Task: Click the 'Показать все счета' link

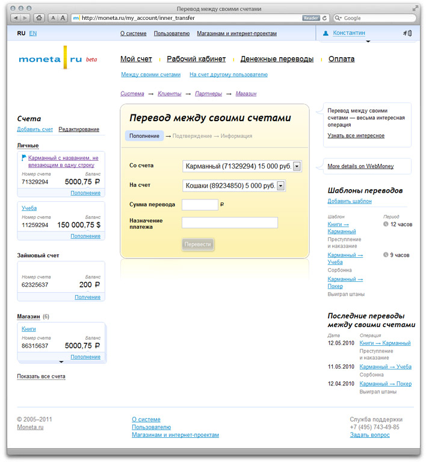Action: tap(41, 376)
